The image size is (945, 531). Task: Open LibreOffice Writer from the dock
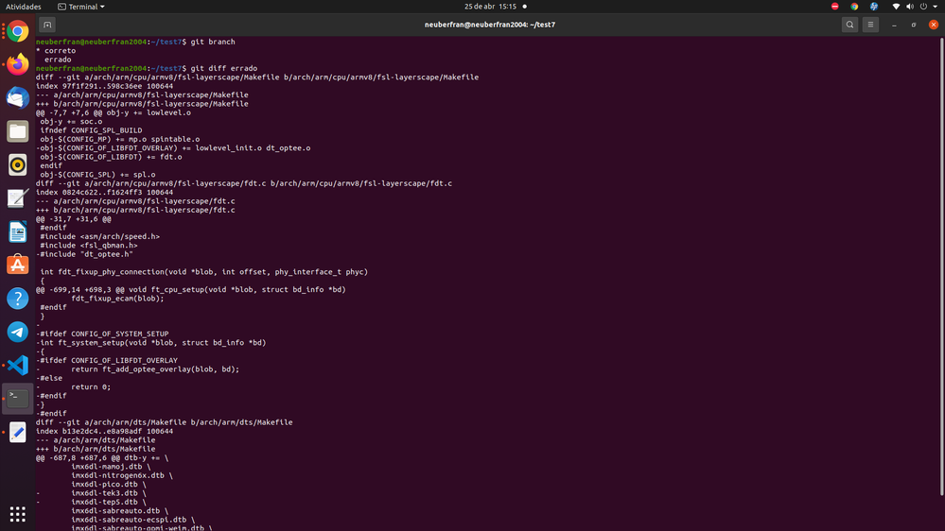17,231
